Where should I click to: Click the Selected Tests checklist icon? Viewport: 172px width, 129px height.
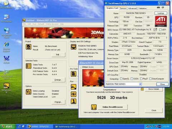(28, 66)
